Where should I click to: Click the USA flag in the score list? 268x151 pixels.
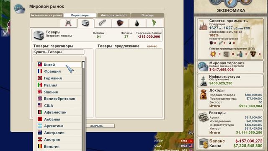pos(191,146)
